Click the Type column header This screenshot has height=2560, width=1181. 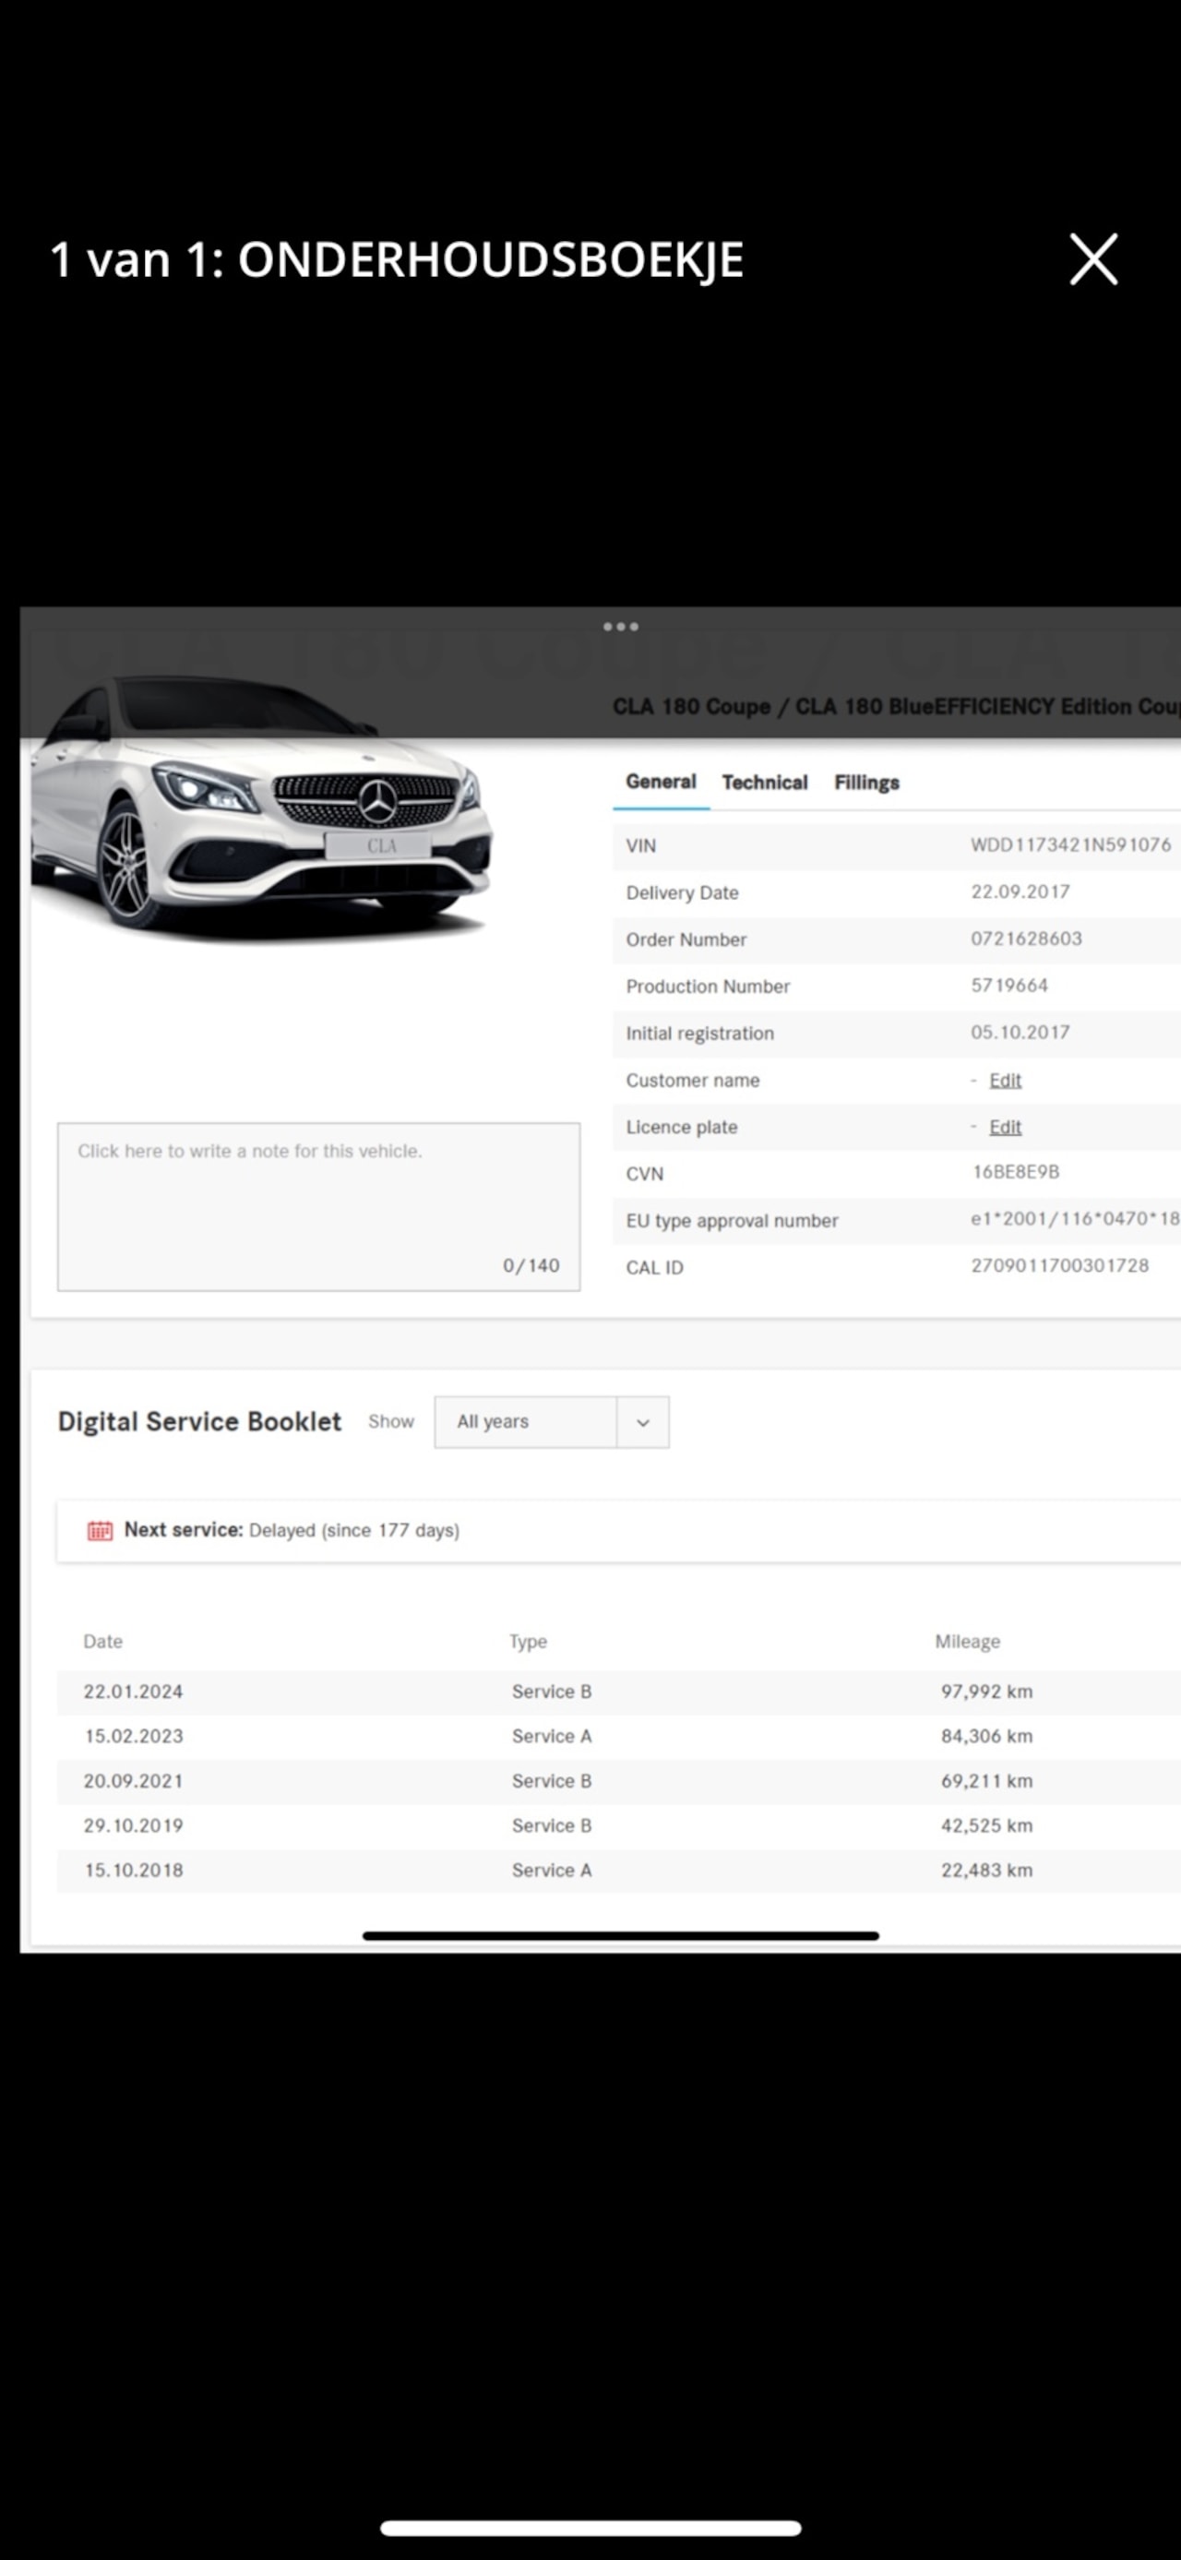click(529, 1642)
